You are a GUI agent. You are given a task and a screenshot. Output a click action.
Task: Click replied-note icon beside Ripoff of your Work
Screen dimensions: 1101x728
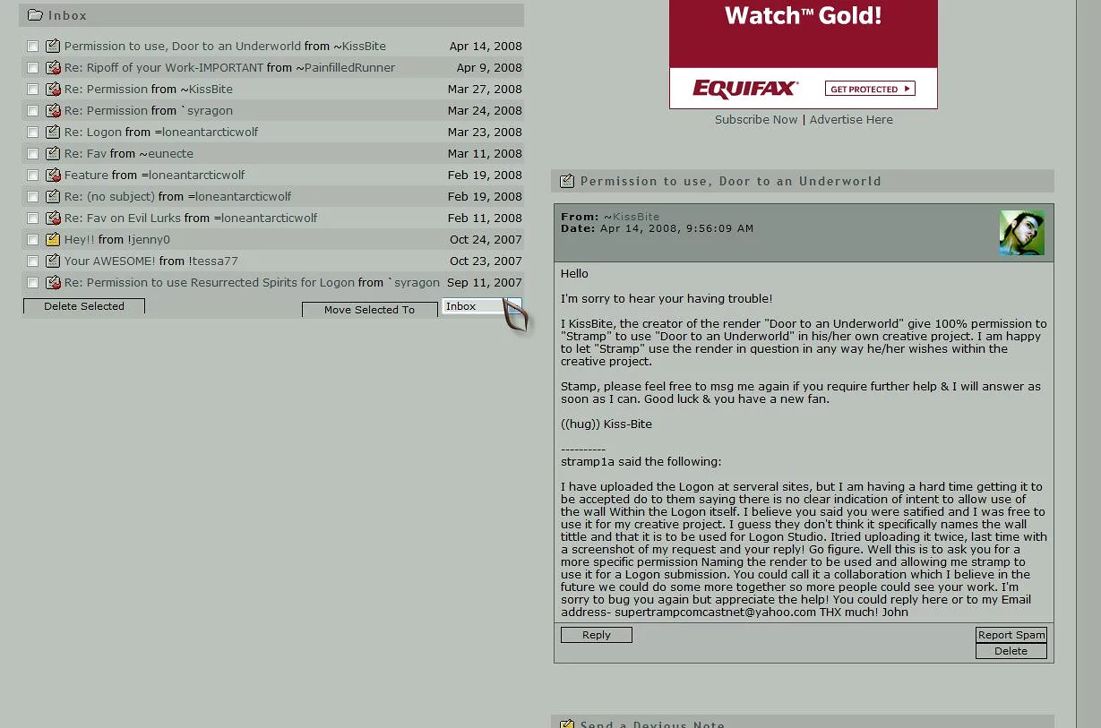(53, 68)
